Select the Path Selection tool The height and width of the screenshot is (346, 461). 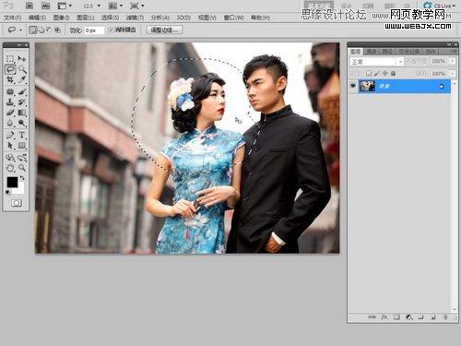click(x=10, y=146)
